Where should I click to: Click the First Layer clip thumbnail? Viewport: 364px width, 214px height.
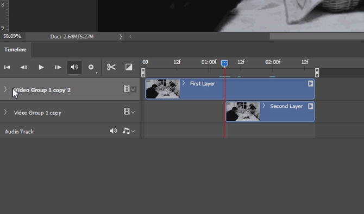tap(163, 89)
